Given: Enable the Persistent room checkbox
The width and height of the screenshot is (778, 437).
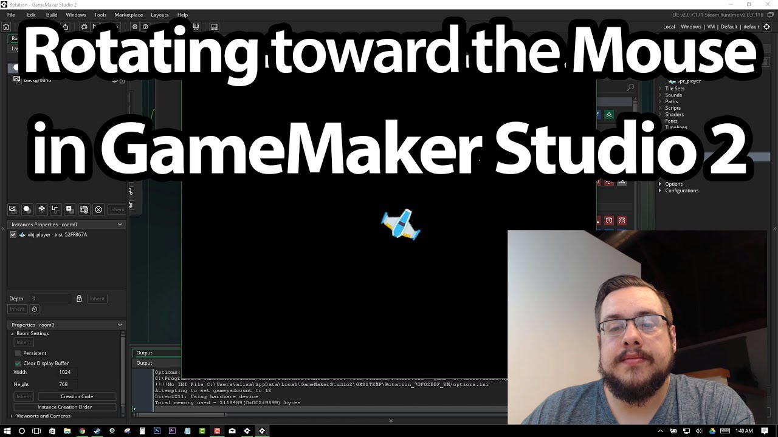Looking at the screenshot, I should coord(18,353).
